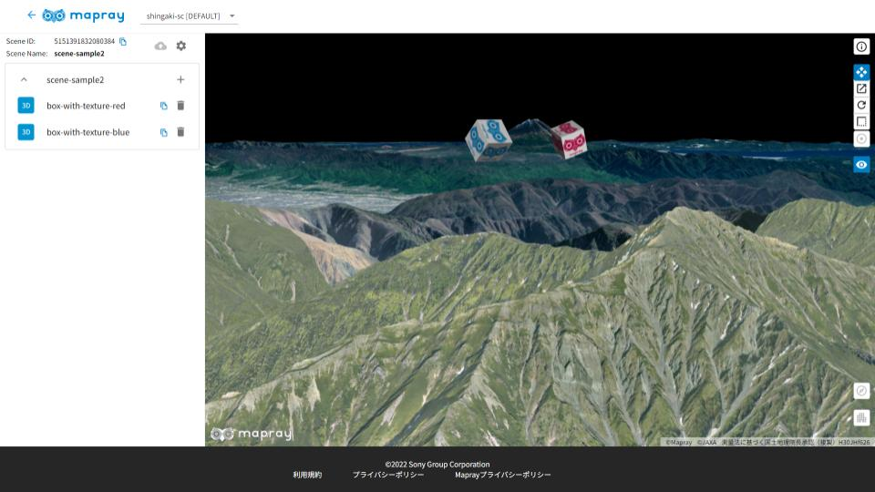875x492 pixels.
Task: Delete the box-with-texture-red entity
Action: coord(180,106)
